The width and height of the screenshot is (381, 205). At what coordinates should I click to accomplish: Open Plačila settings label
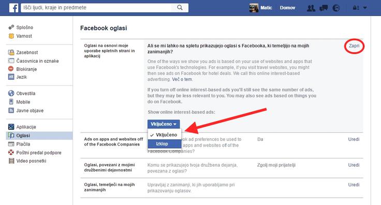coord(23,144)
